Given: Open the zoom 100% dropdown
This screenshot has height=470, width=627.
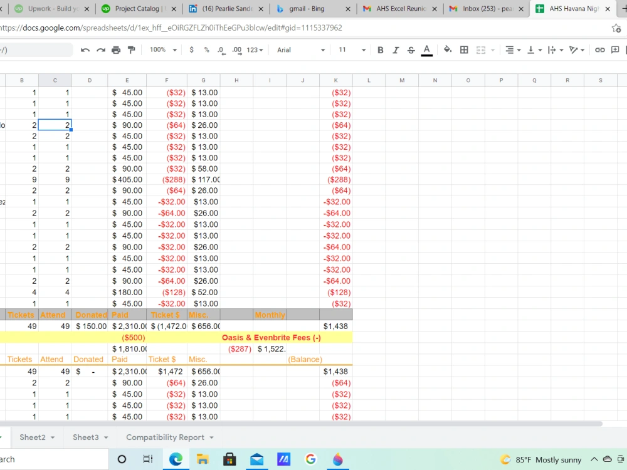Looking at the screenshot, I should (163, 50).
